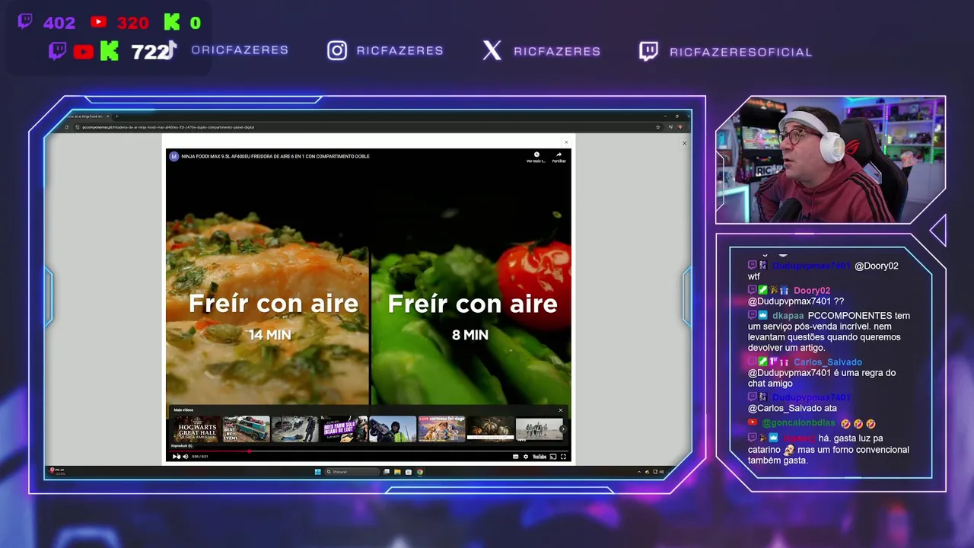
Task: Click the YouTube viewer count 320
Action: pos(132,24)
